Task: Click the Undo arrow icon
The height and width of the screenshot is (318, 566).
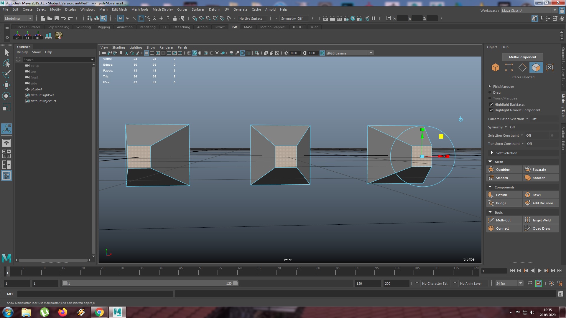Action: (x=63, y=18)
